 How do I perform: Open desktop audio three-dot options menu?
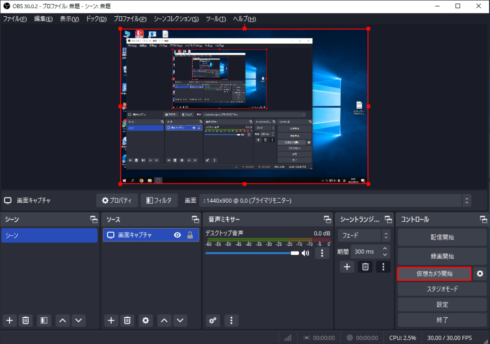(x=322, y=253)
